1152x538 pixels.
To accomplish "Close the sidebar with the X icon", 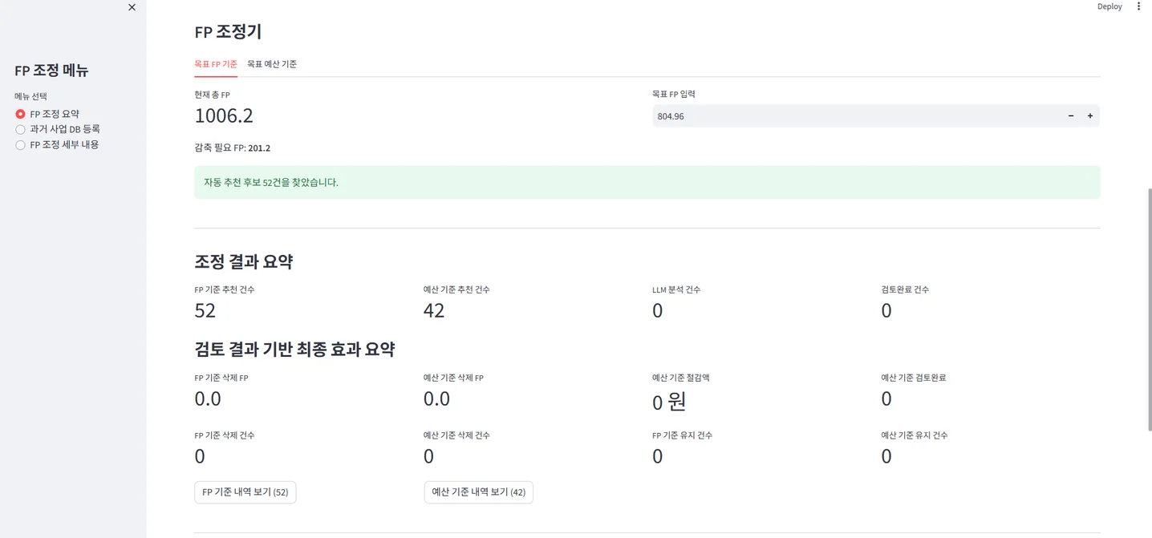I will pos(132,7).
